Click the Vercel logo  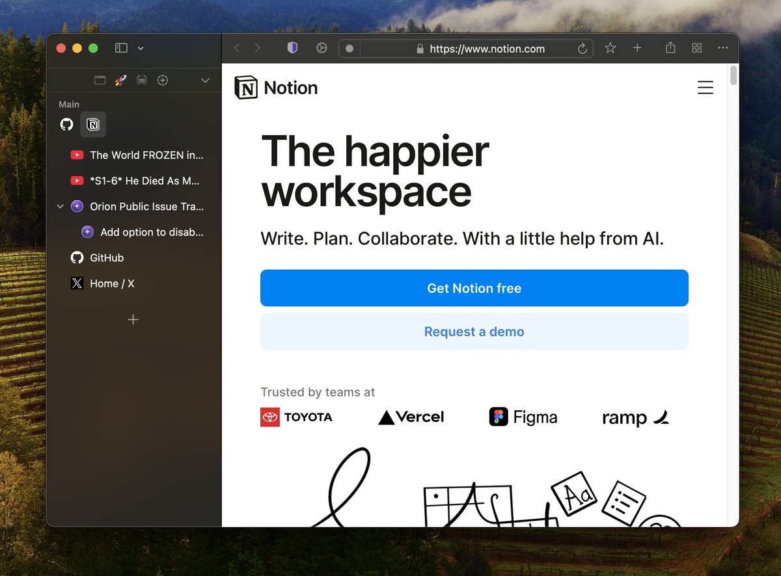pyautogui.click(x=411, y=417)
